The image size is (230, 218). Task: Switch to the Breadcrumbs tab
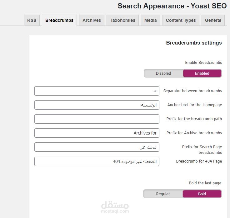click(x=59, y=20)
